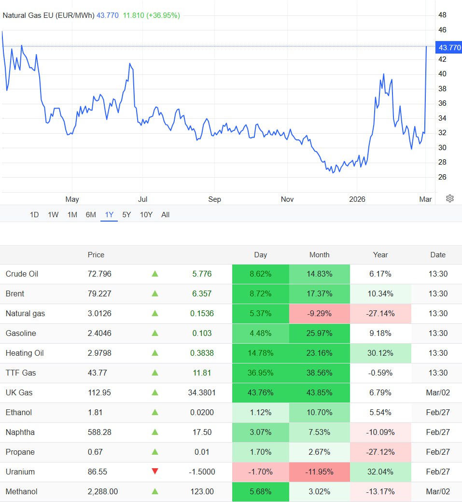462x502 pixels.
Task: Switch chart to 1M range
Action: 72,215
